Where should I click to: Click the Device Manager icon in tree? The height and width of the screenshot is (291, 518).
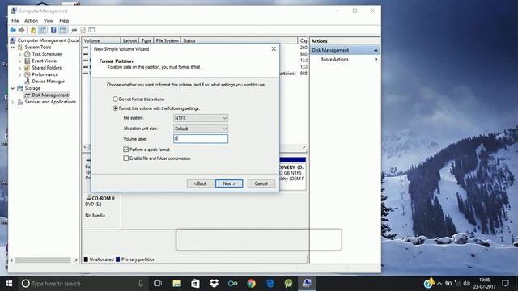pyautogui.click(x=28, y=81)
